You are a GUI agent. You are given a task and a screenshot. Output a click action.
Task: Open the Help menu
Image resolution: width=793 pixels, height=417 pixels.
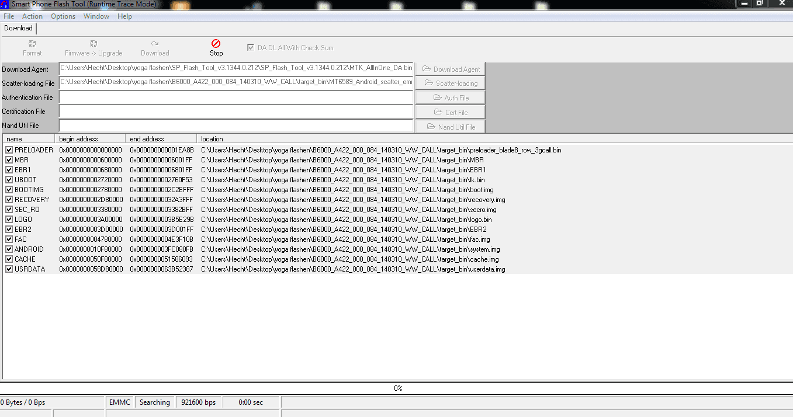click(x=124, y=16)
